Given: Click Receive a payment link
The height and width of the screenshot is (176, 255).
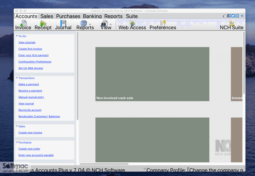Looking at the screenshot, I should point(30,91).
